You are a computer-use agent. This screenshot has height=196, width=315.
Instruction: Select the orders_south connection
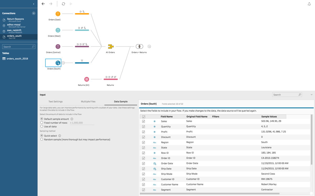[19, 37]
